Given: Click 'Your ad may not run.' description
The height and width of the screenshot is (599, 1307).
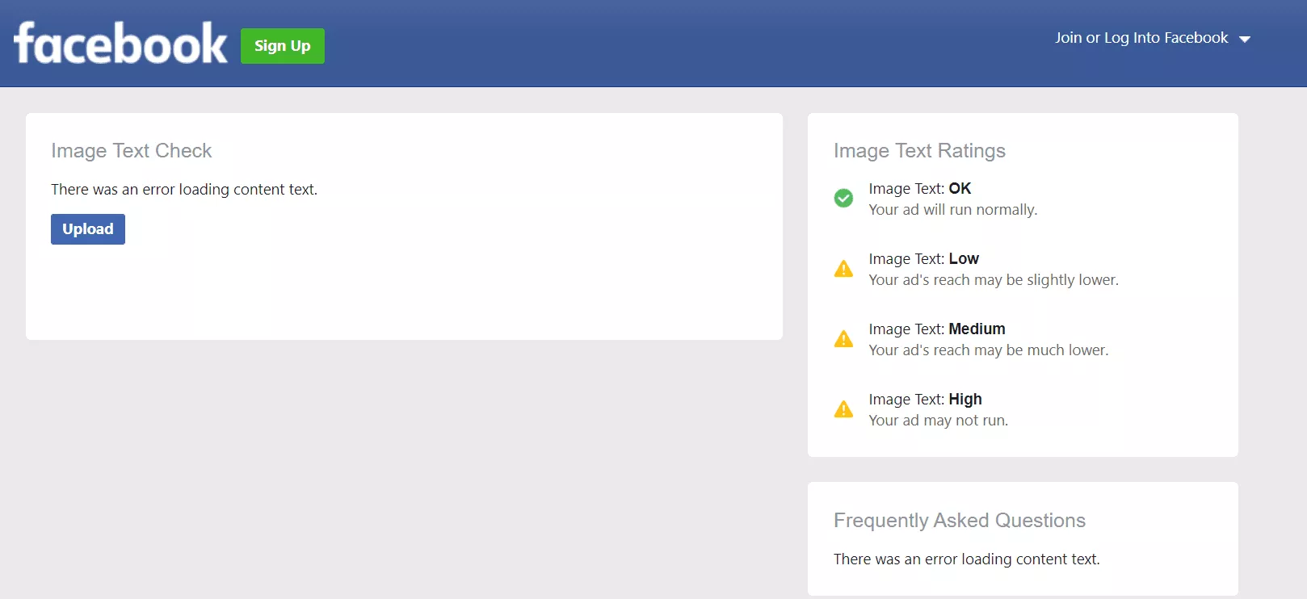Looking at the screenshot, I should 938,421.
